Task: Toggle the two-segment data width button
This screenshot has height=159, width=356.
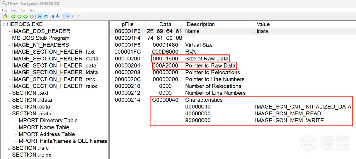Action: [x=73, y=16]
